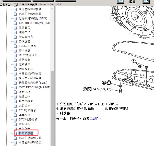Select the topmost 单元的分解和组装 tree entry

(x=30, y=14)
